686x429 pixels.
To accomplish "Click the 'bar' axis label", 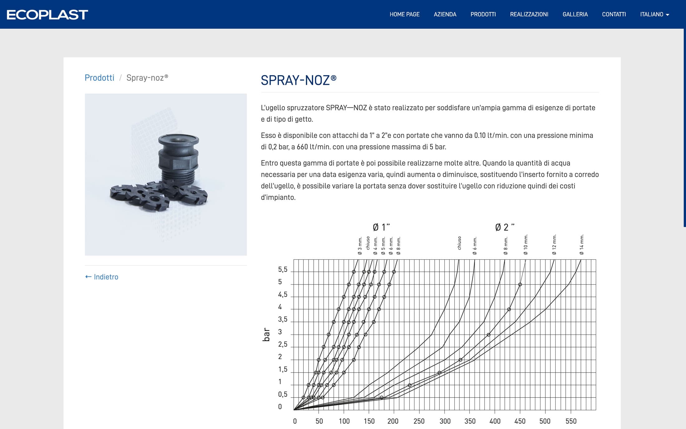I will [266, 334].
